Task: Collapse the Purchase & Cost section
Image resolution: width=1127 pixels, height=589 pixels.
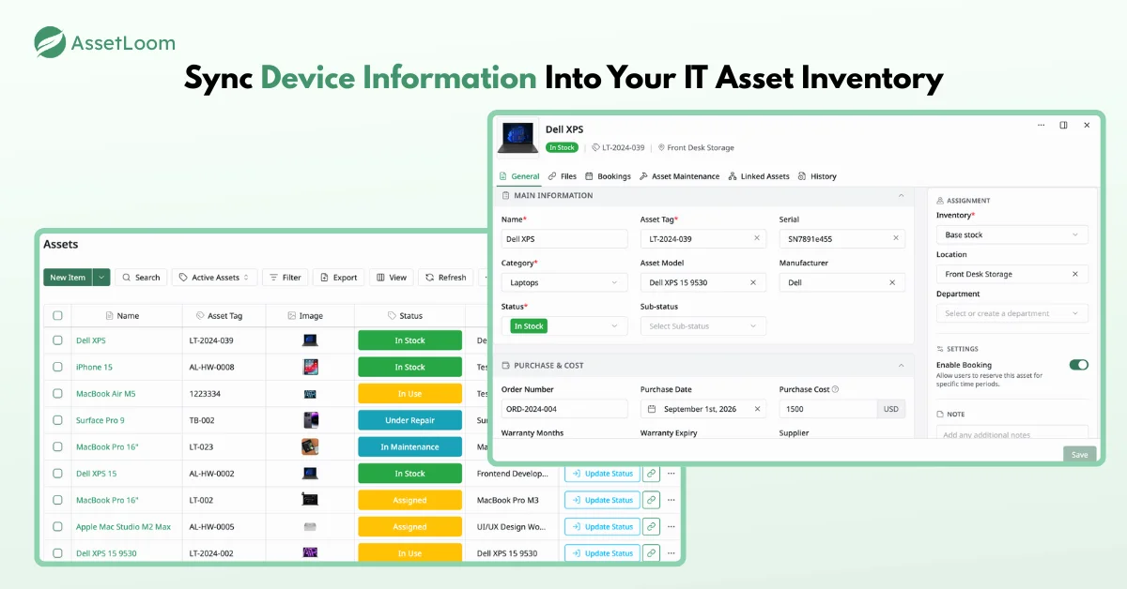Action: tap(901, 365)
